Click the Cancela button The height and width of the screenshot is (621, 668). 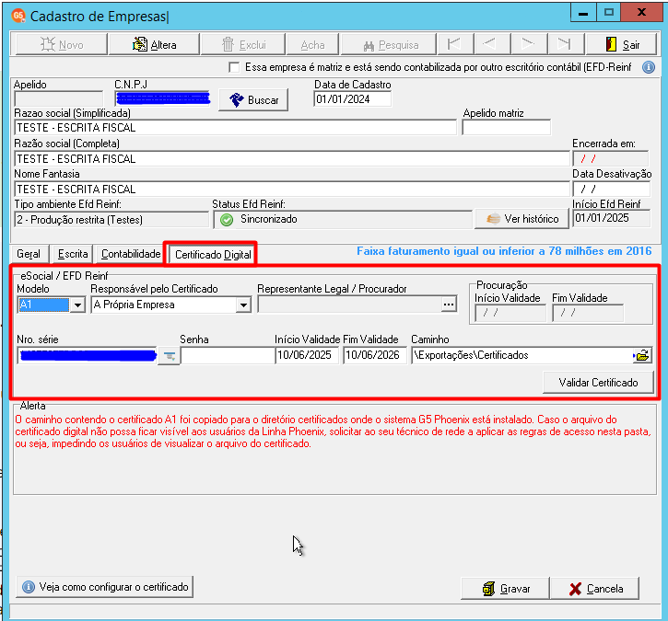(x=594, y=589)
